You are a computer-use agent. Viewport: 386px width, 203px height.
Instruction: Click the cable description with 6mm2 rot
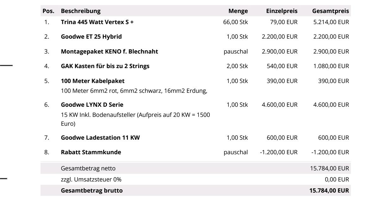click(x=134, y=91)
